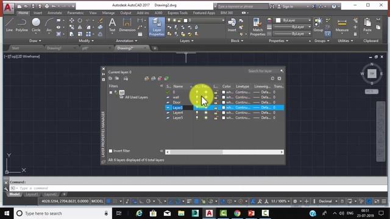Click right arrow of layer list scrollbar
The width and height of the screenshot is (390, 219).
point(282,152)
